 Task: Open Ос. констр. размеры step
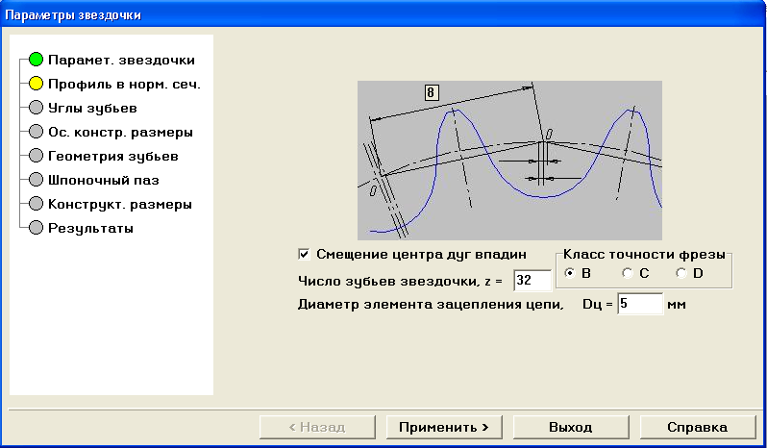tap(120, 132)
